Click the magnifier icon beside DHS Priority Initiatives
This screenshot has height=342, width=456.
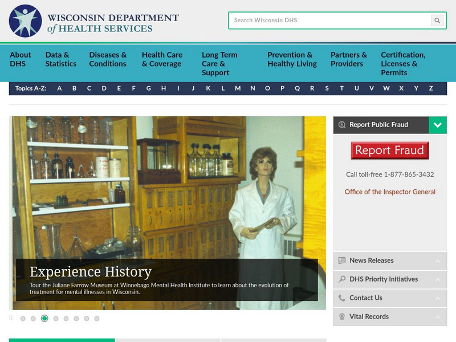pos(342,279)
